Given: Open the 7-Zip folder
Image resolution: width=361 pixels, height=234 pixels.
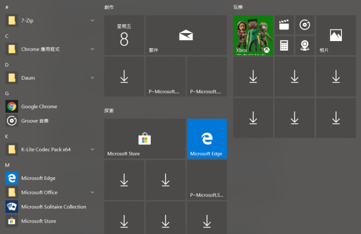Looking at the screenshot, I should (50, 21).
